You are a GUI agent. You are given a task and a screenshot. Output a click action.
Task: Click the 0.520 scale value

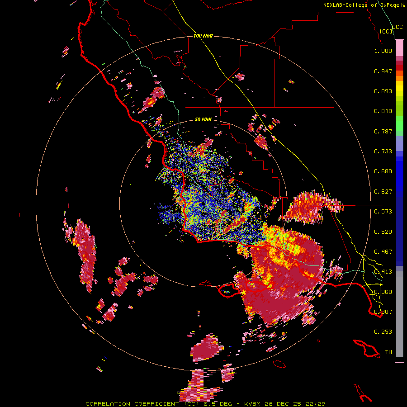pos(383,232)
